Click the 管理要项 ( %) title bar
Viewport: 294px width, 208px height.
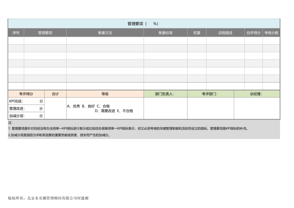coord(144,24)
